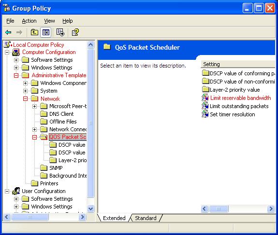278x235 pixels.
Task: Select the Network tree label
Action: pos(50,99)
